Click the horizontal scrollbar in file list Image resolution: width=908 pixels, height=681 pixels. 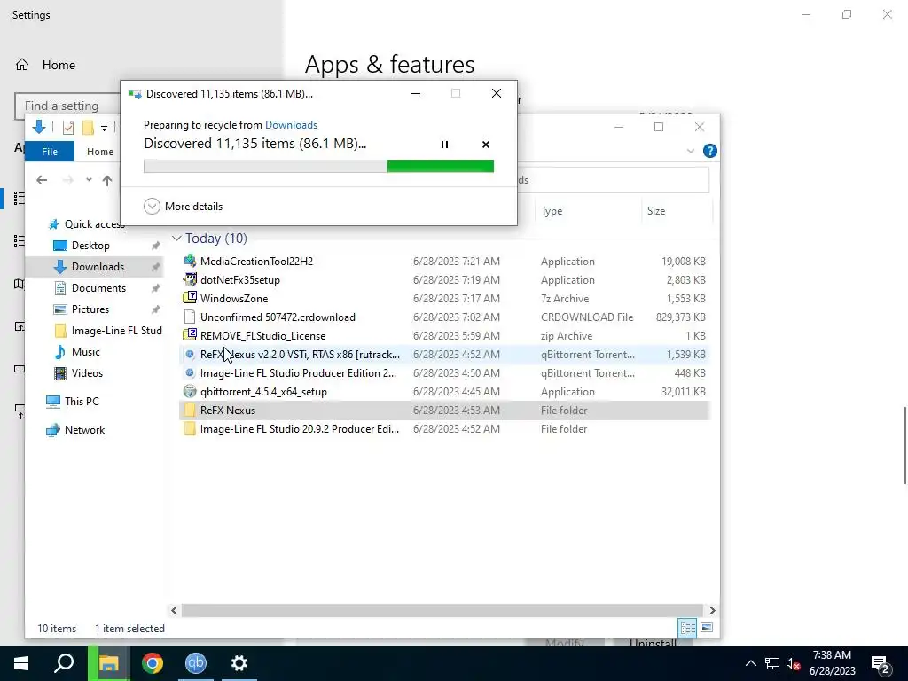tap(443, 610)
